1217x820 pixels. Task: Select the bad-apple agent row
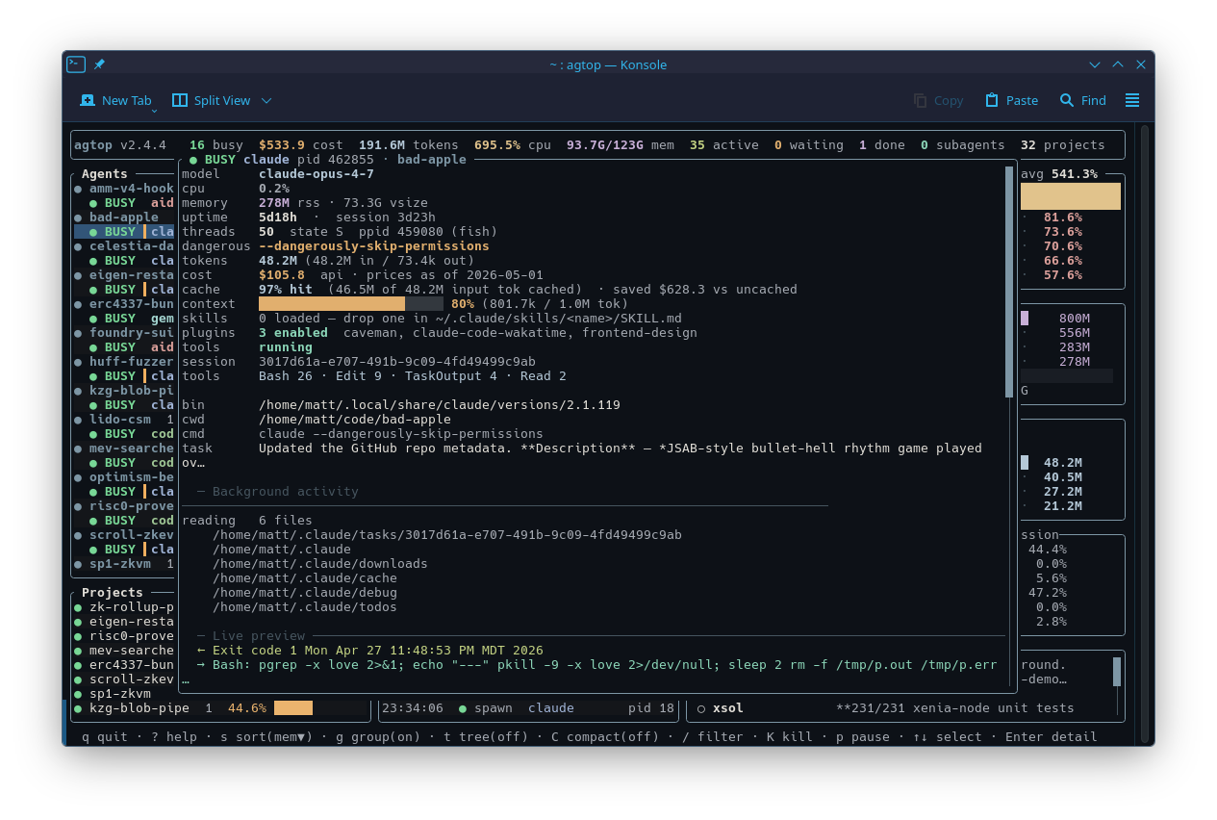point(124,218)
